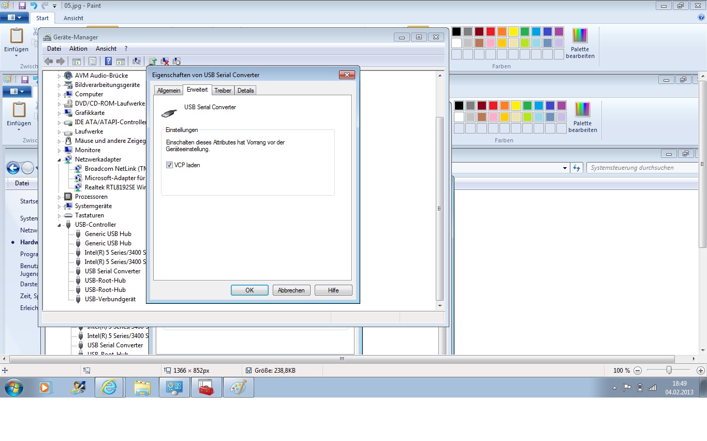Show hidden tray icons arrow

point(614,388)
